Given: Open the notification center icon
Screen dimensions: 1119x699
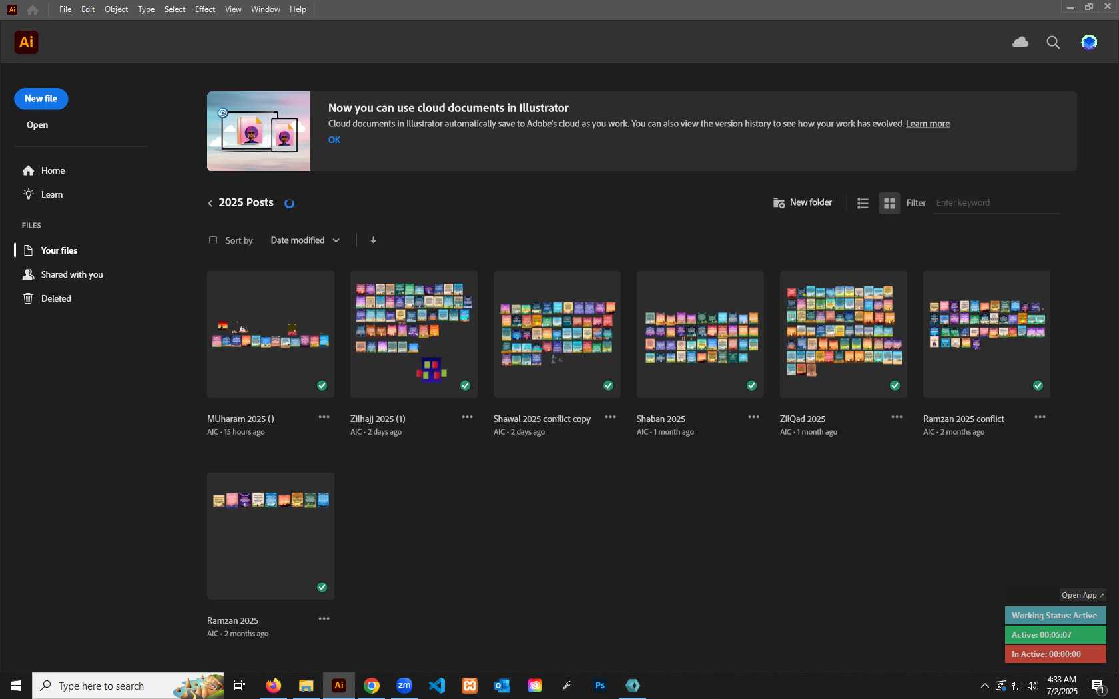Looking at the screenshot, I should click(x=1098, y=686).
